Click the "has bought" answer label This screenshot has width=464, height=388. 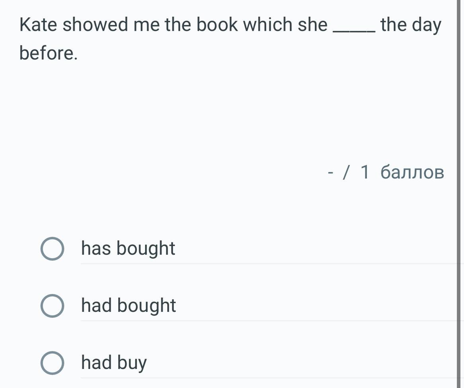(x=128, y=249)
